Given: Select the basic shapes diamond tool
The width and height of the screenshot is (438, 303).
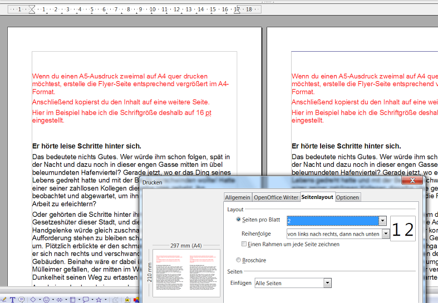Looking at the screenshot, I should click(x=33, y=299).
